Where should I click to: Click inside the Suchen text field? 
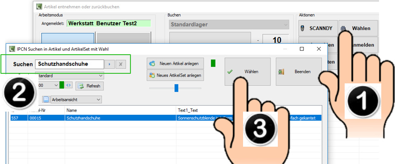tap(70, 64)
